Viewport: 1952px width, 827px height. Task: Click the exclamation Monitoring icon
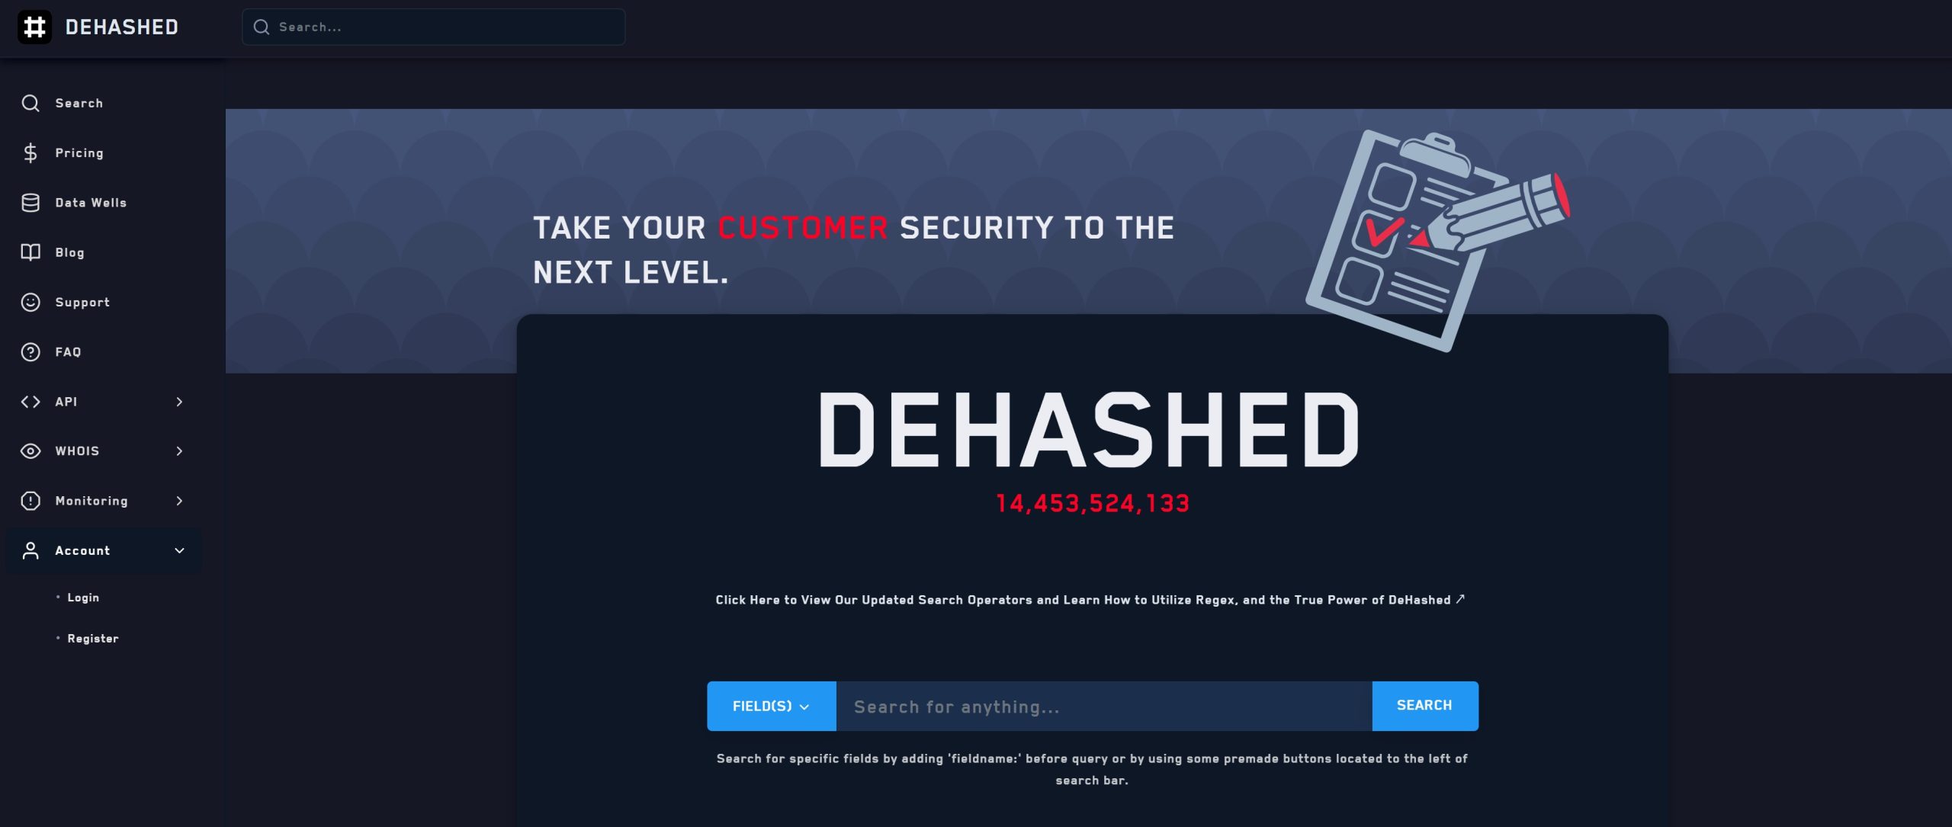[30, 500]
